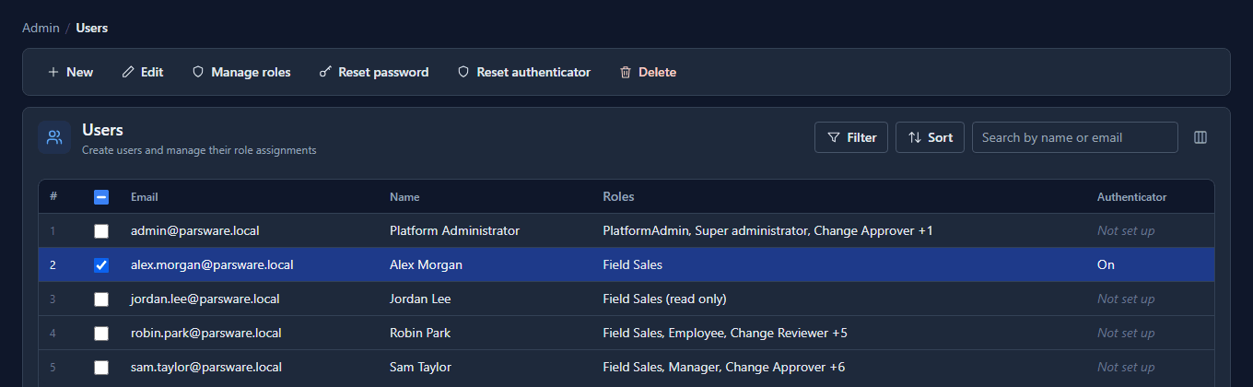
Task: Check the jordan.lee@parsware.local row checkbox
Action: pyautogui.click(x=101, y=299)
